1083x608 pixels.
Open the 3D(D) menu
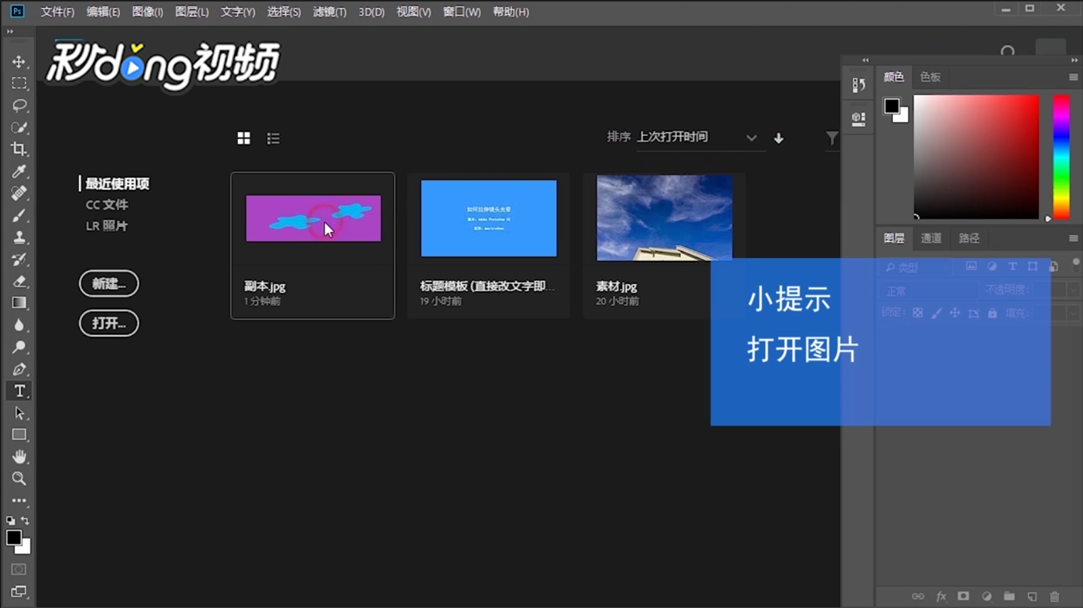(372, 11)
